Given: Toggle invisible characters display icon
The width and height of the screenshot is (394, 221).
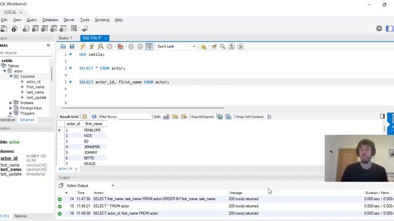Looking at the screenshot, I should point(231,47).
